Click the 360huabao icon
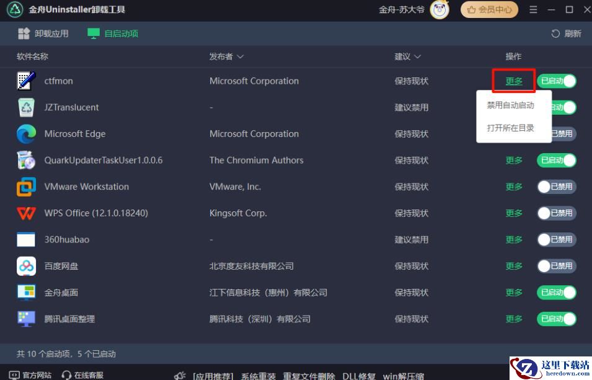The height and width of the screenshot is (380, 592). click(x=26, y=239)
